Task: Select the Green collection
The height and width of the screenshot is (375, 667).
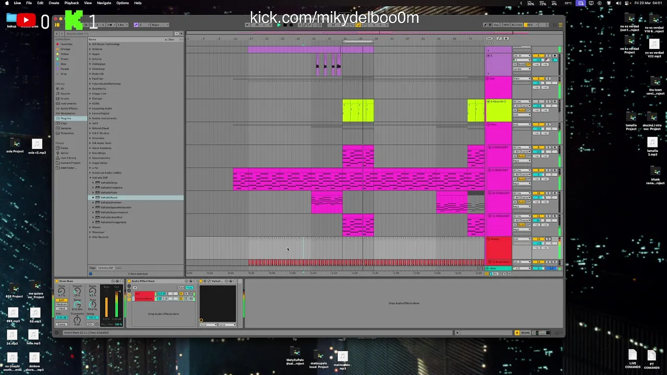Action: pyautogui.click(x=64, y=59)
